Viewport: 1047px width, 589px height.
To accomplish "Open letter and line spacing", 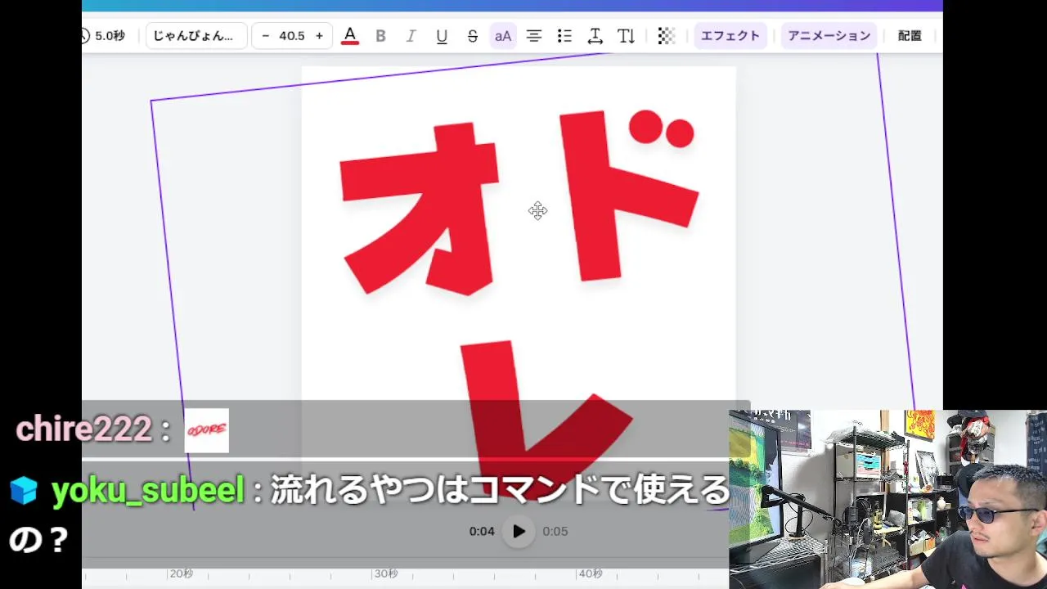I will click(595, 36).
